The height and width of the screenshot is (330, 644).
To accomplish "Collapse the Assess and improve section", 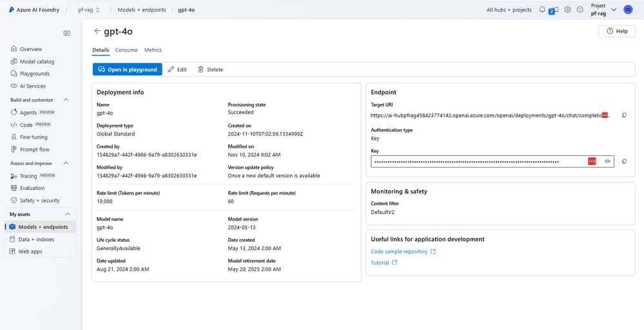I will (66, 163).
